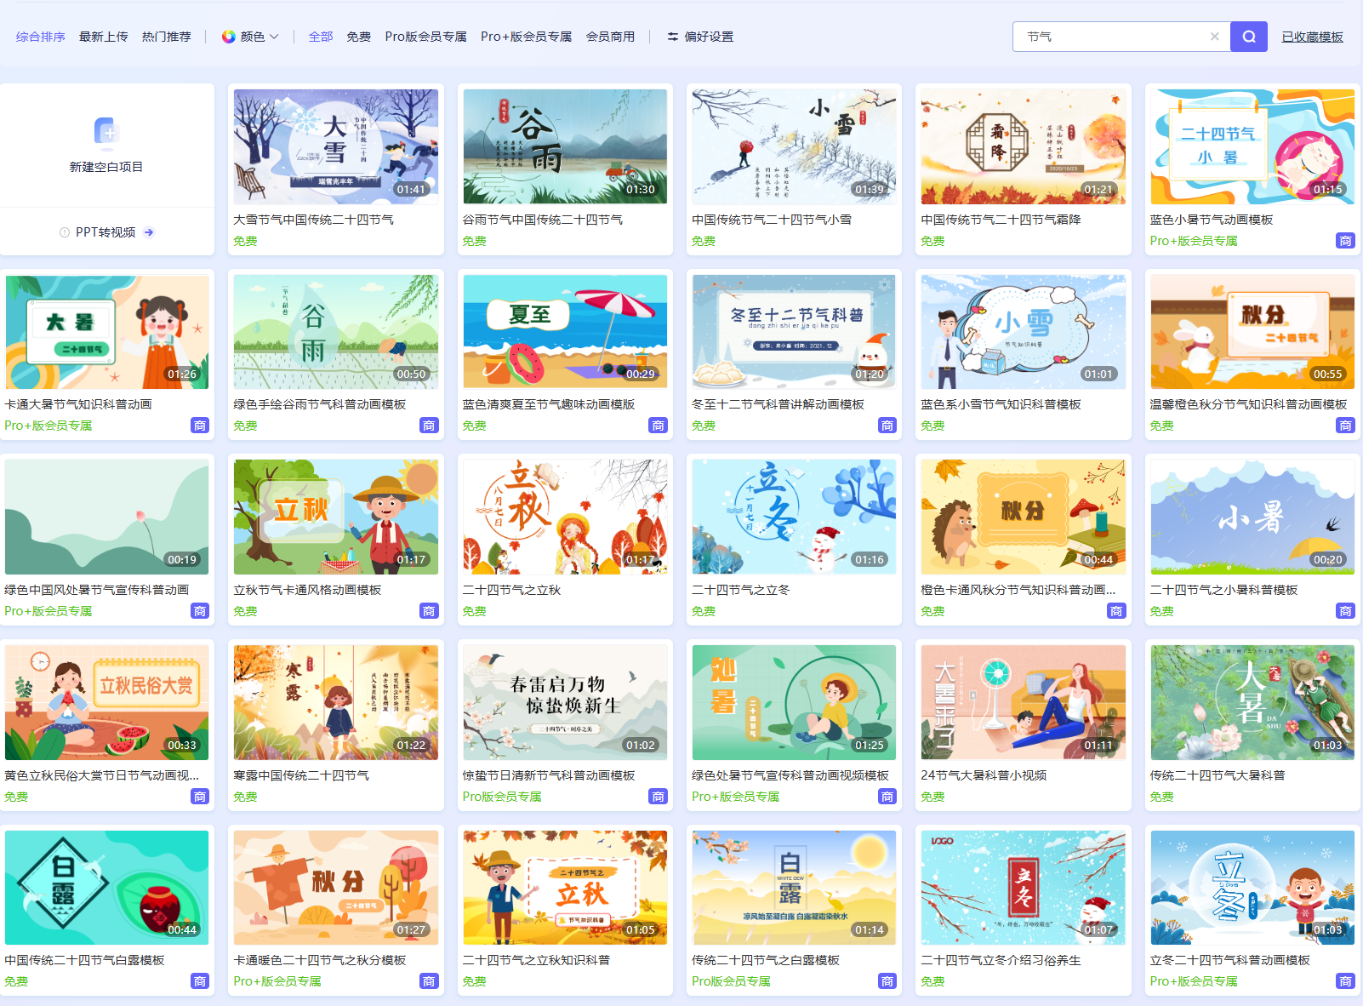Sort by 热门推荐
1363x1006 pixels.
pos(166,37)
